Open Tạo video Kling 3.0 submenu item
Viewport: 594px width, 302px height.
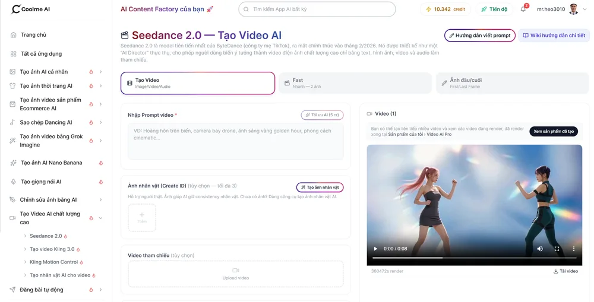point(52,249)
